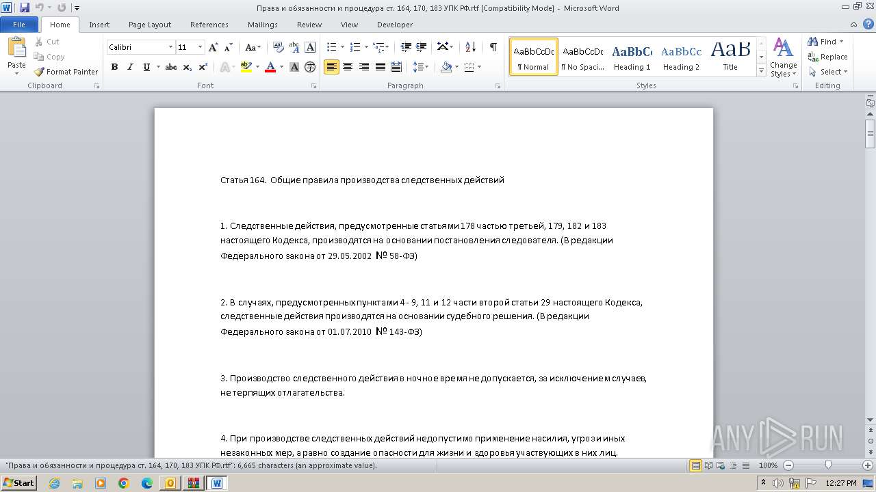
Task: Toggle Bold formatting
Action: pos(114,67)
